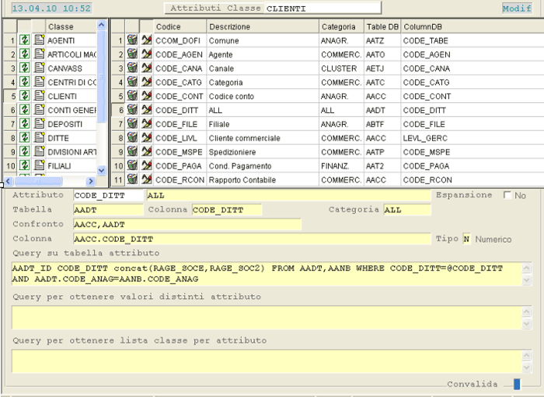
Task: Click the green refresh icon for AGENTI
Action: (x=25, y=40)
